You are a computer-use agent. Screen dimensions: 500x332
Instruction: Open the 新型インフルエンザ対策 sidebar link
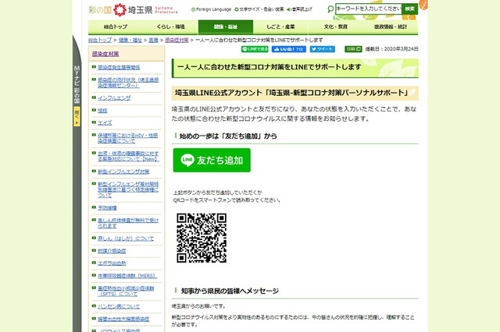[123, 171]
